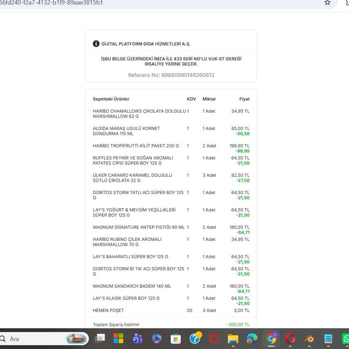349x349 pixels.
Task: Click the Miktar column header
Action: (x=209, y=99)
